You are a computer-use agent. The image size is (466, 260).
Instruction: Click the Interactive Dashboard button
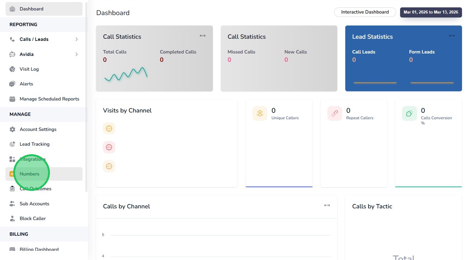(365, 12)
